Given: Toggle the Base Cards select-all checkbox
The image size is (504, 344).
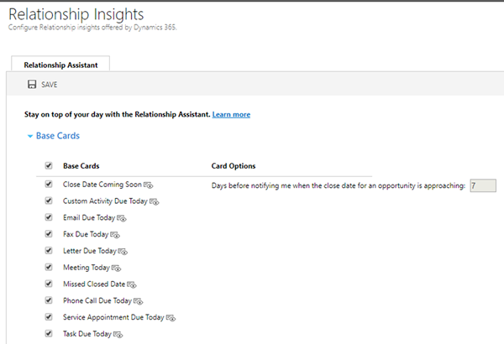Looking at the screenshot, I should tap(47, 166).
